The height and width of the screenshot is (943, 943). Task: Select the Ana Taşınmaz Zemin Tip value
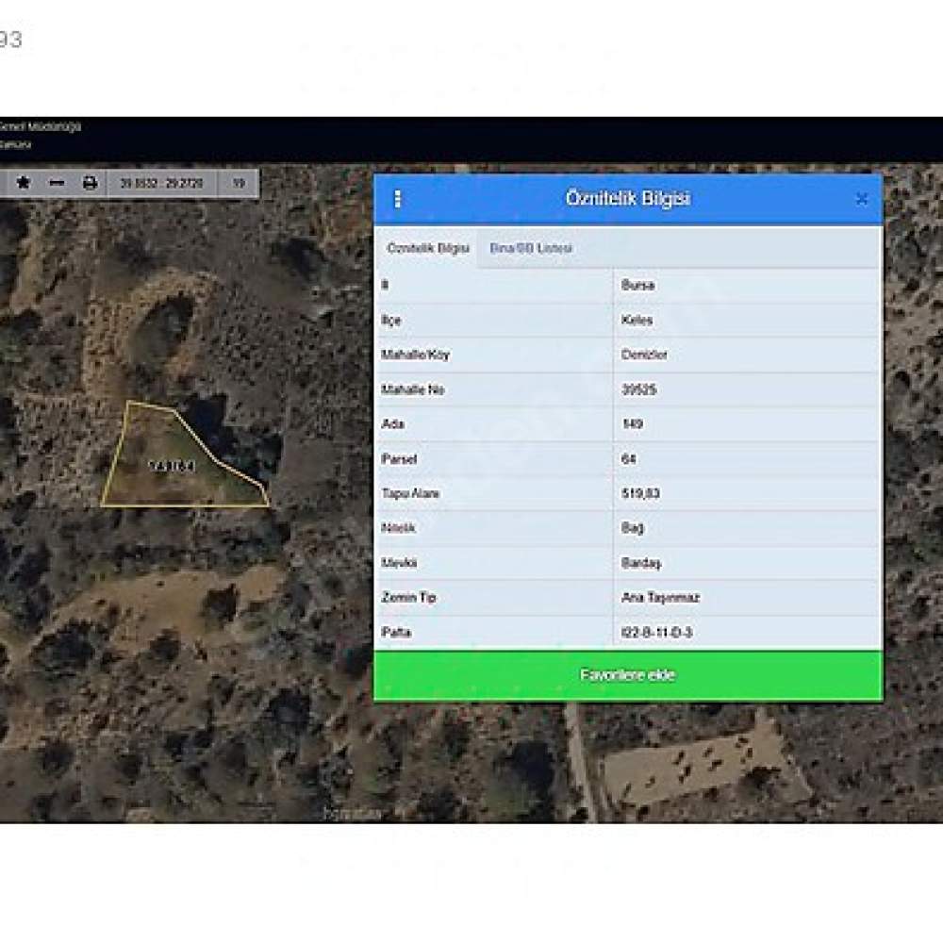[x=660, y=598]
